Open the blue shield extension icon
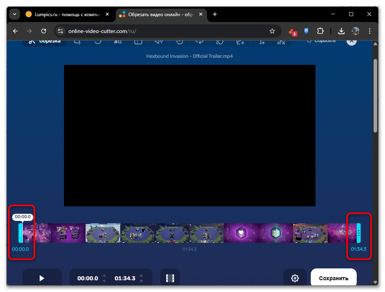This screenshot has height=292, width=385. coord(306,31)
